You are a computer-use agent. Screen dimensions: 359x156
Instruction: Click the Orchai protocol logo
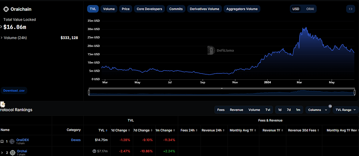click(13, 153)
